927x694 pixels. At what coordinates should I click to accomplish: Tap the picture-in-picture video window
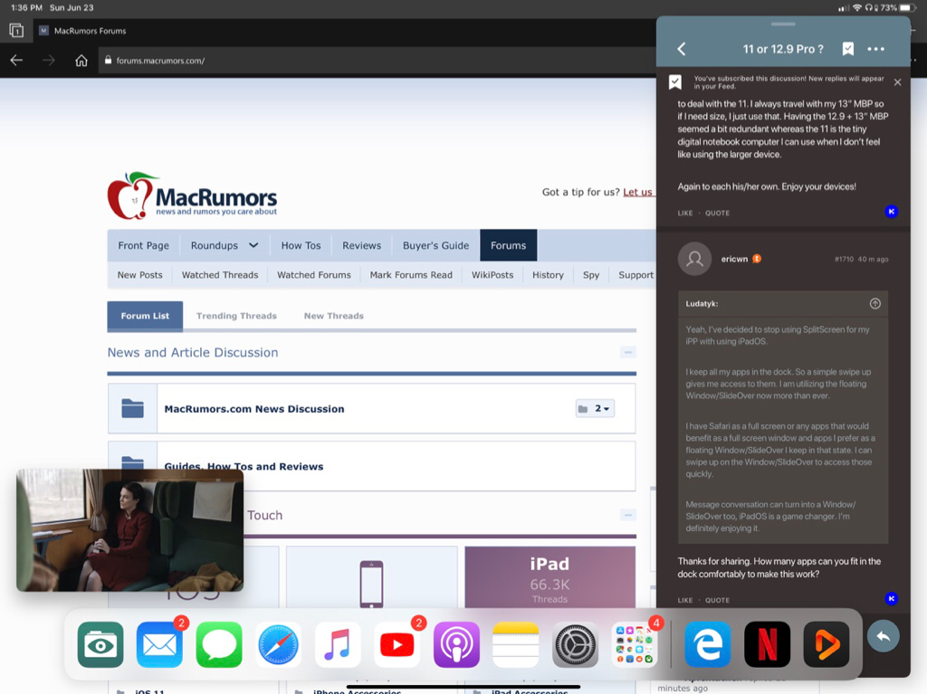(130, 530)
